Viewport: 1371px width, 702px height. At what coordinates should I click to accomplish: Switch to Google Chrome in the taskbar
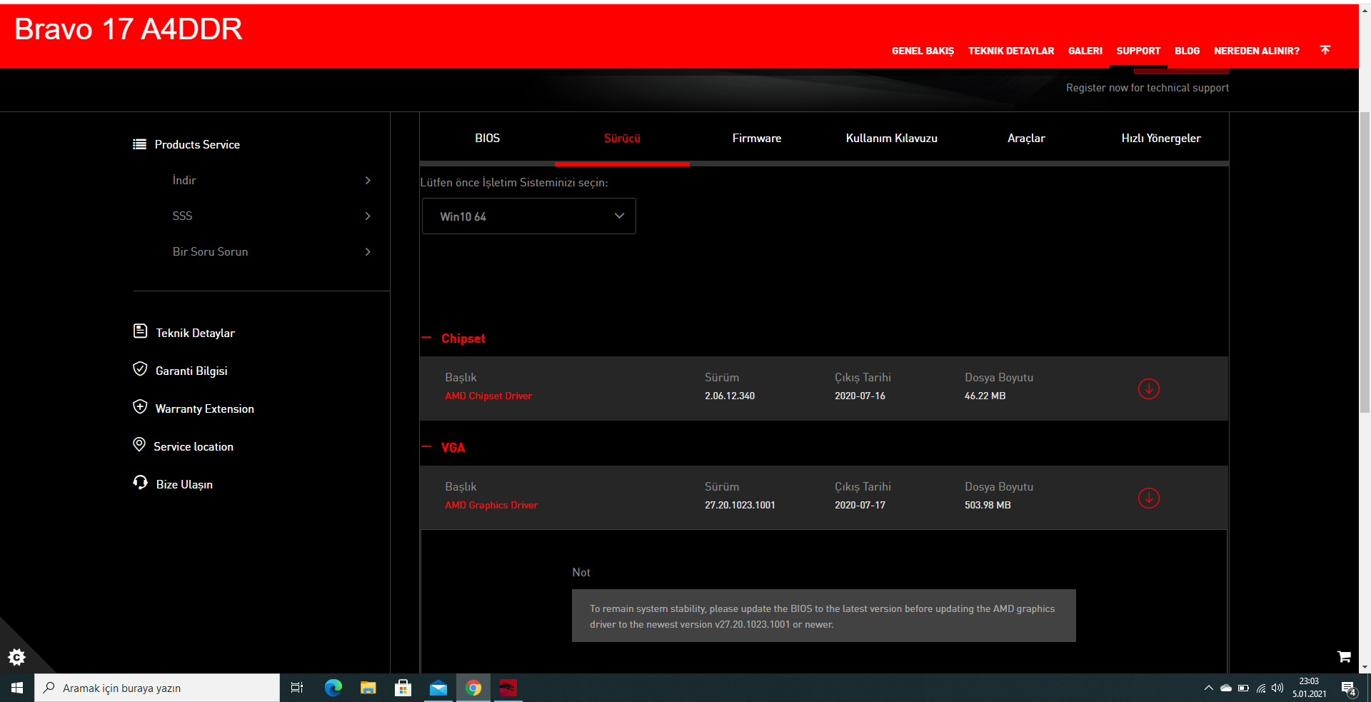click(x=473, y=688)
